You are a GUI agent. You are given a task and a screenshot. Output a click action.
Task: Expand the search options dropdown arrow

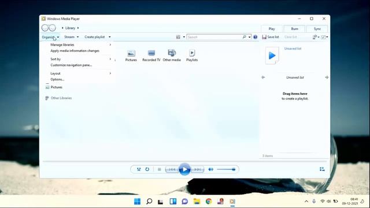point(249,37)
